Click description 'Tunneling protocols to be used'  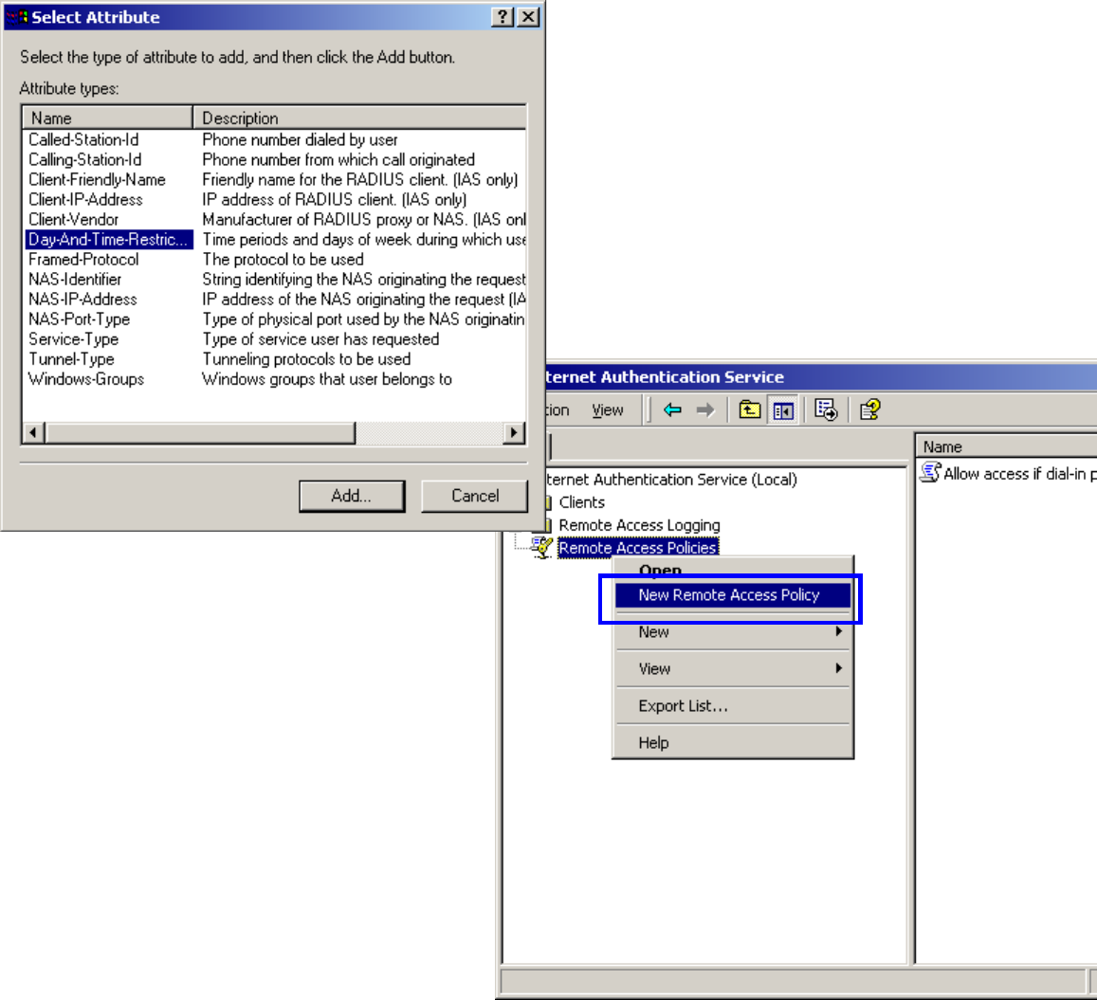pos(306,358)
